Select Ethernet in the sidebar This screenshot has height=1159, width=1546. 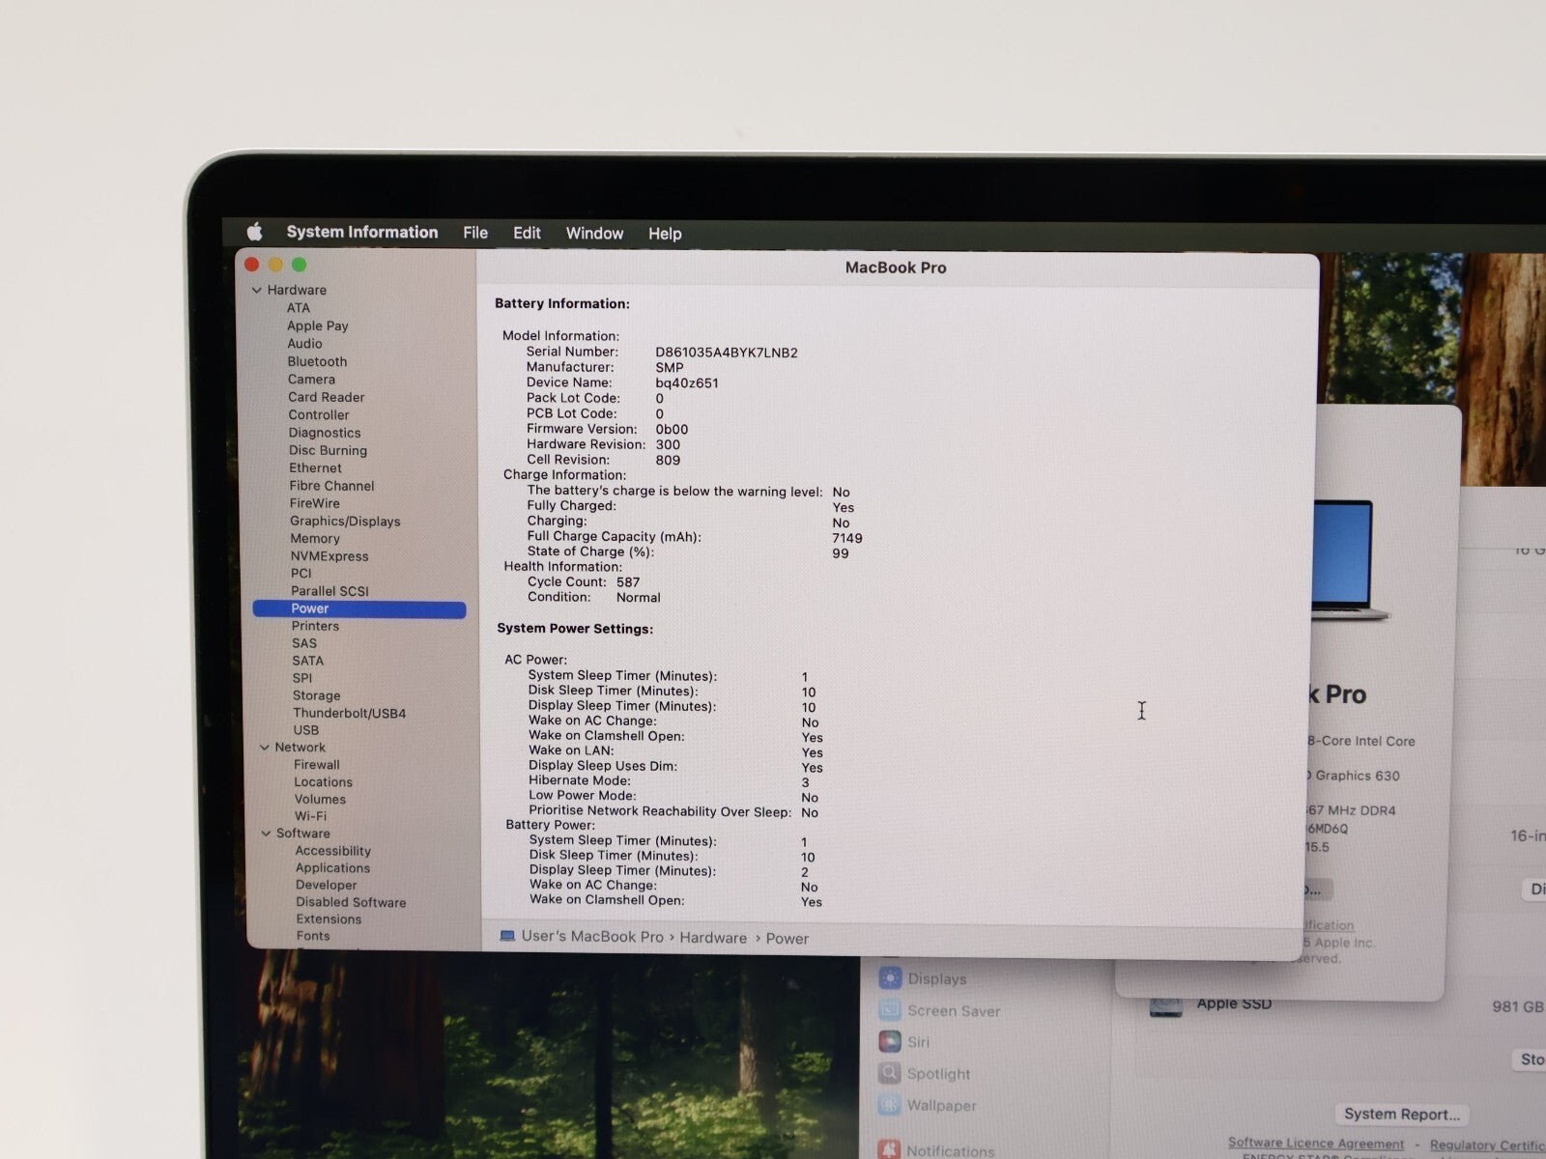315,468
